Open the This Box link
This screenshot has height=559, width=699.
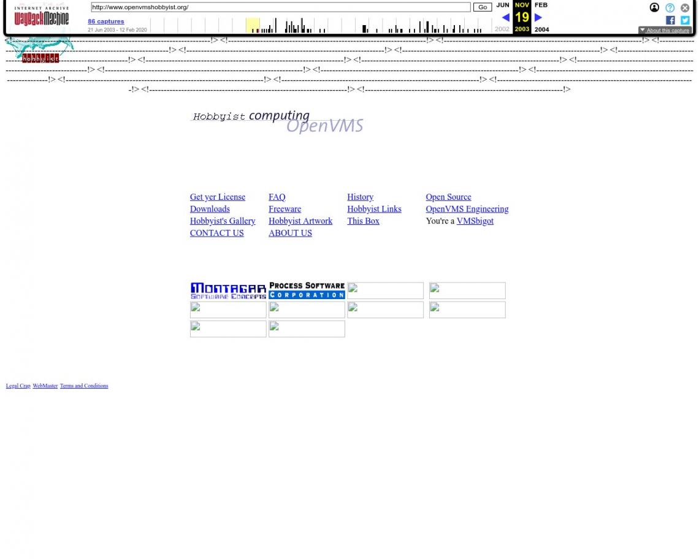[x=364, y=221]
